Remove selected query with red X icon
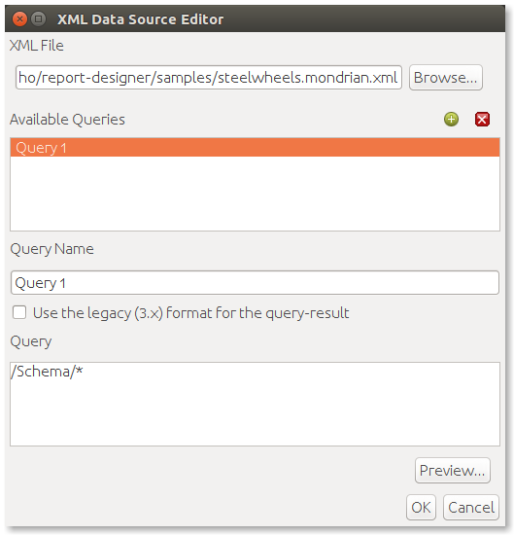 482,120
